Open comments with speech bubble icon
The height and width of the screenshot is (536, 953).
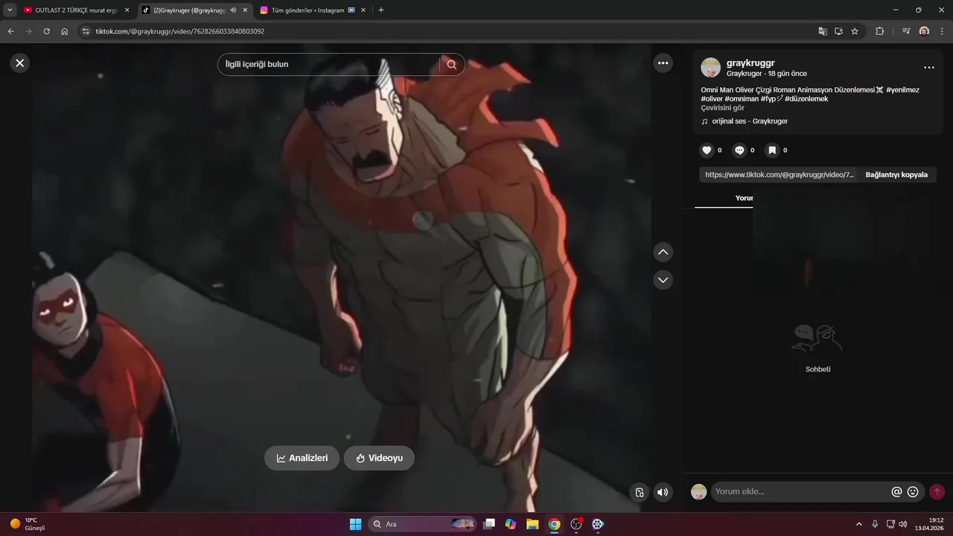[x=739, y=150]
